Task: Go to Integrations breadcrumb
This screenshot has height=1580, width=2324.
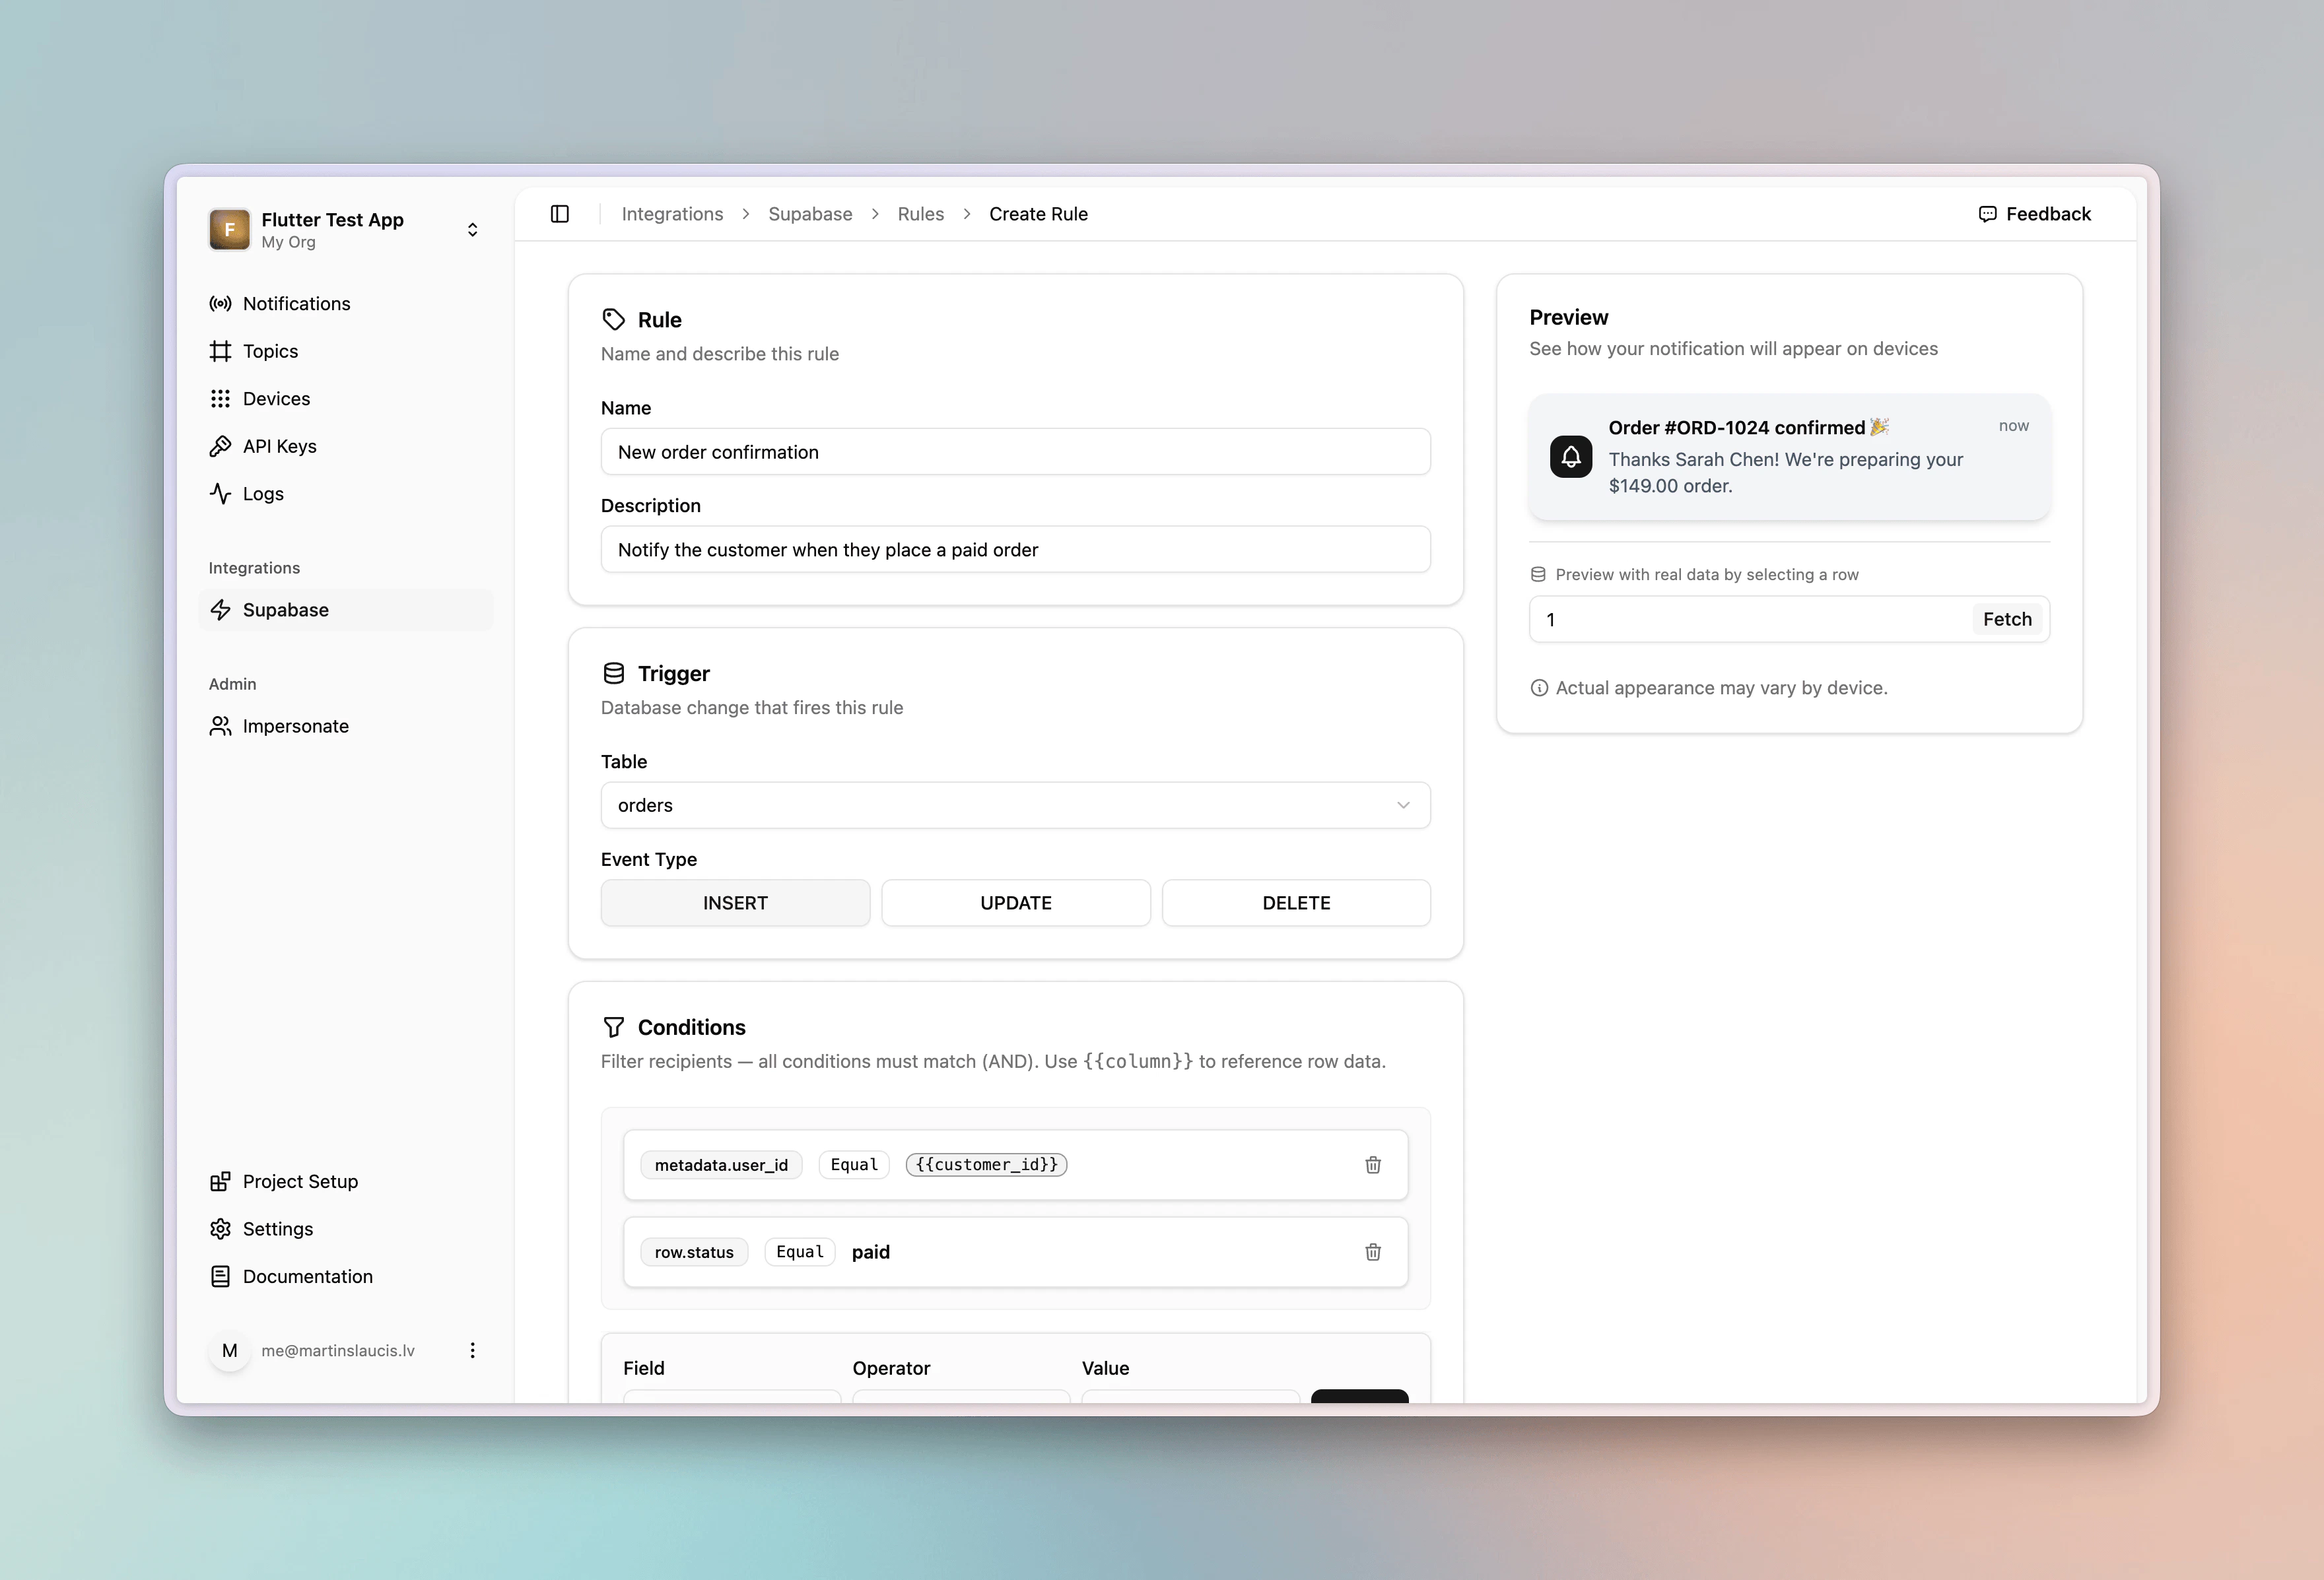Action: [x=672, y=214]
